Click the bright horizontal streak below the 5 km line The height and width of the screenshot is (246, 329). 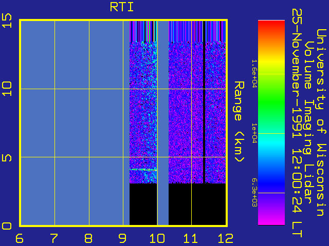pyautogui.click(x=143, y=170)
